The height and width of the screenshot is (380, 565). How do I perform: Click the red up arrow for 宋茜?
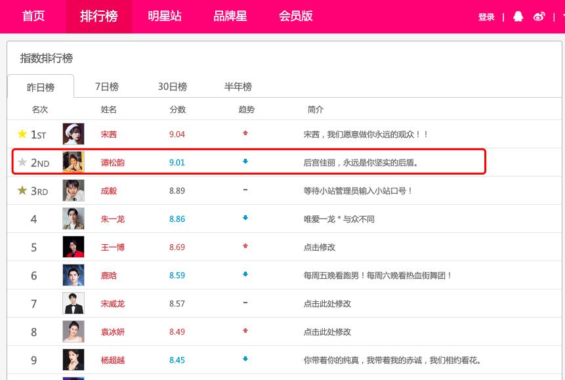click(245, 134)
